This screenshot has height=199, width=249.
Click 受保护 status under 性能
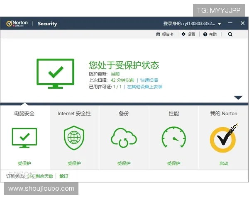coord(174,163)
